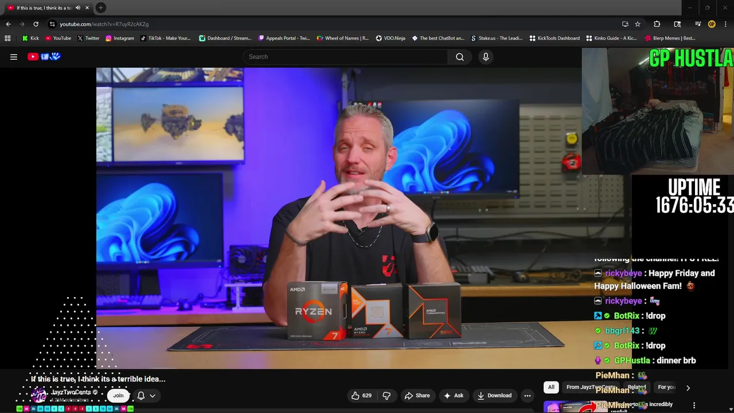Close the current YouTube tab
The height and width of the screenshot is (413, 734).
tap(87, 7)
